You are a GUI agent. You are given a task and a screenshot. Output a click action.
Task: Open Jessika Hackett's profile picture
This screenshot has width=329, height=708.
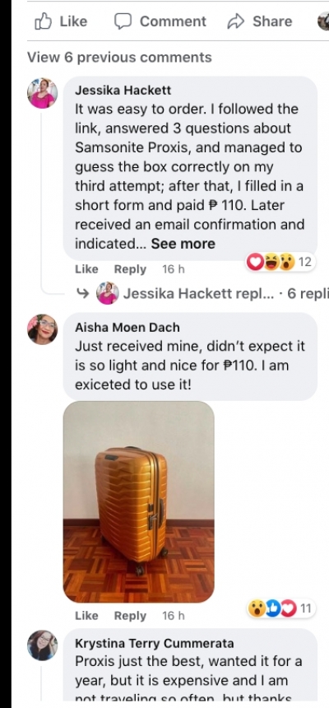coord(43,93)
